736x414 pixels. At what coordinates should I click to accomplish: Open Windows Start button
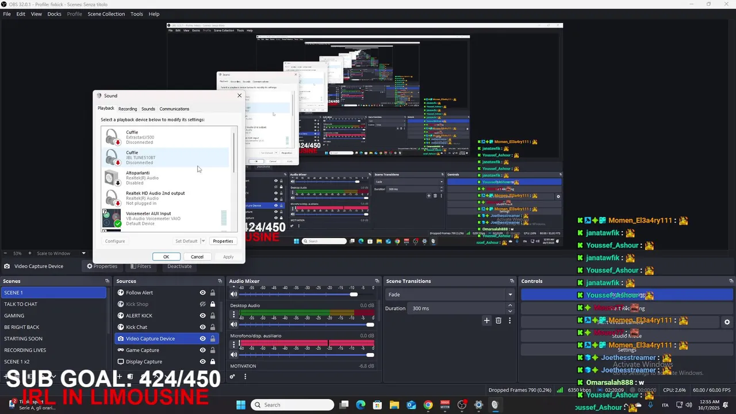(x=241, y=405)
